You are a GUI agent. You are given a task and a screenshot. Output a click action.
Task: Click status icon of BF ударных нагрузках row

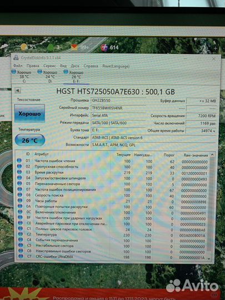pyautogui.click(x=21, y=217)
